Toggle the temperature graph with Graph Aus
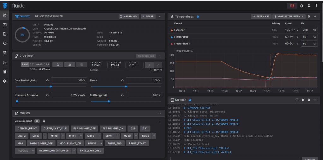 coord(261,16)
